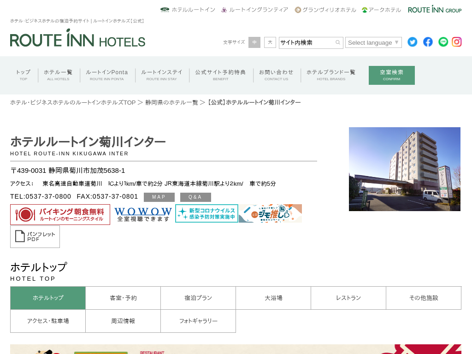Click the ホテルルートイン brand icon link
Image resolution: width=472 pixels, height=354 pixels.
[x=188, y=10]
